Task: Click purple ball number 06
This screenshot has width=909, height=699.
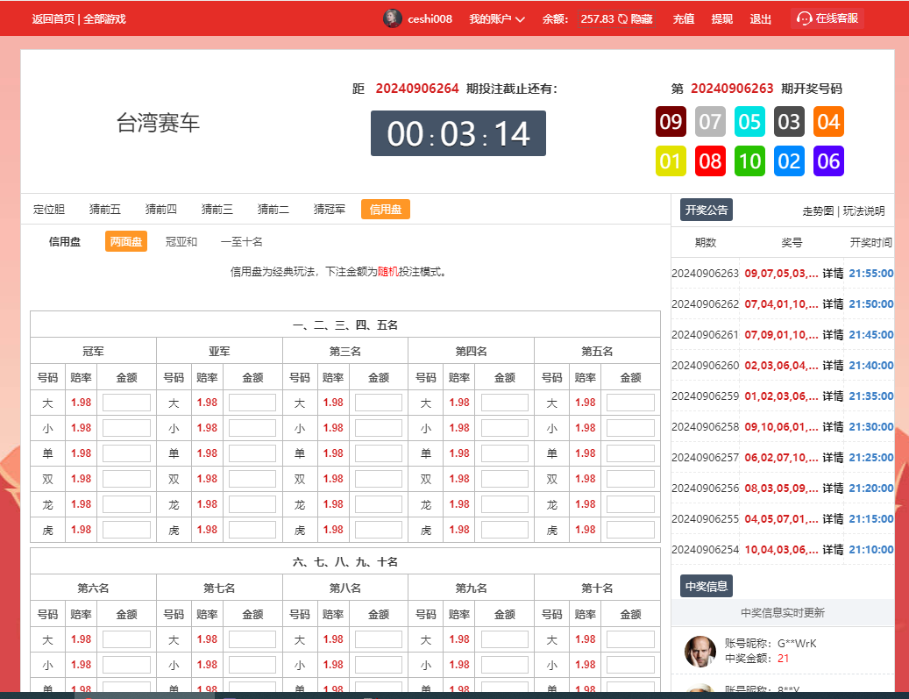Action: [828, 160]
